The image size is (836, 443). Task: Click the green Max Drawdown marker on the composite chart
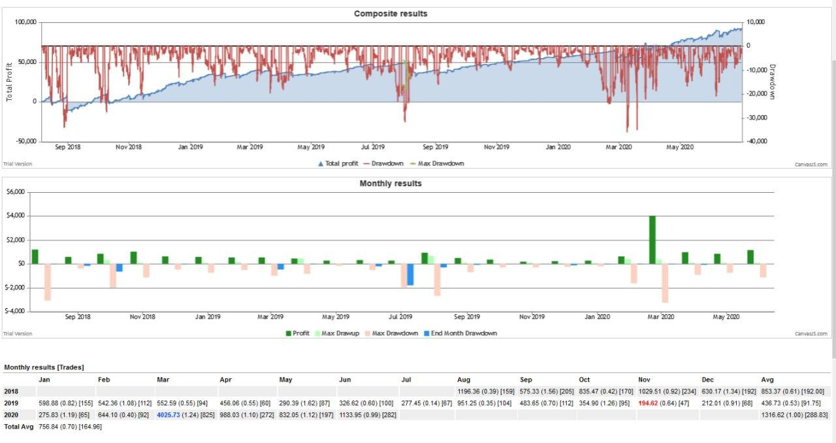tap(408, 75)
